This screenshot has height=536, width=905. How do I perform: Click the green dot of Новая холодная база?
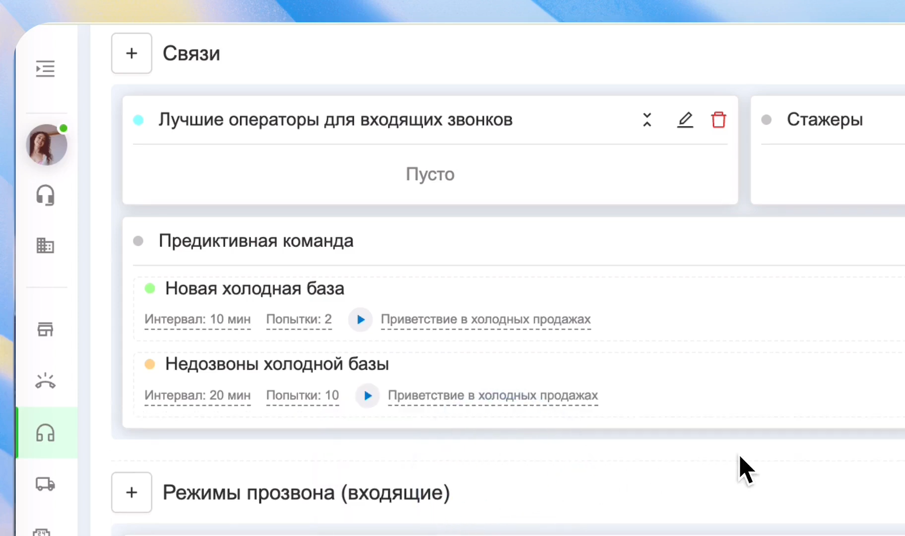(x=150, y=288)
